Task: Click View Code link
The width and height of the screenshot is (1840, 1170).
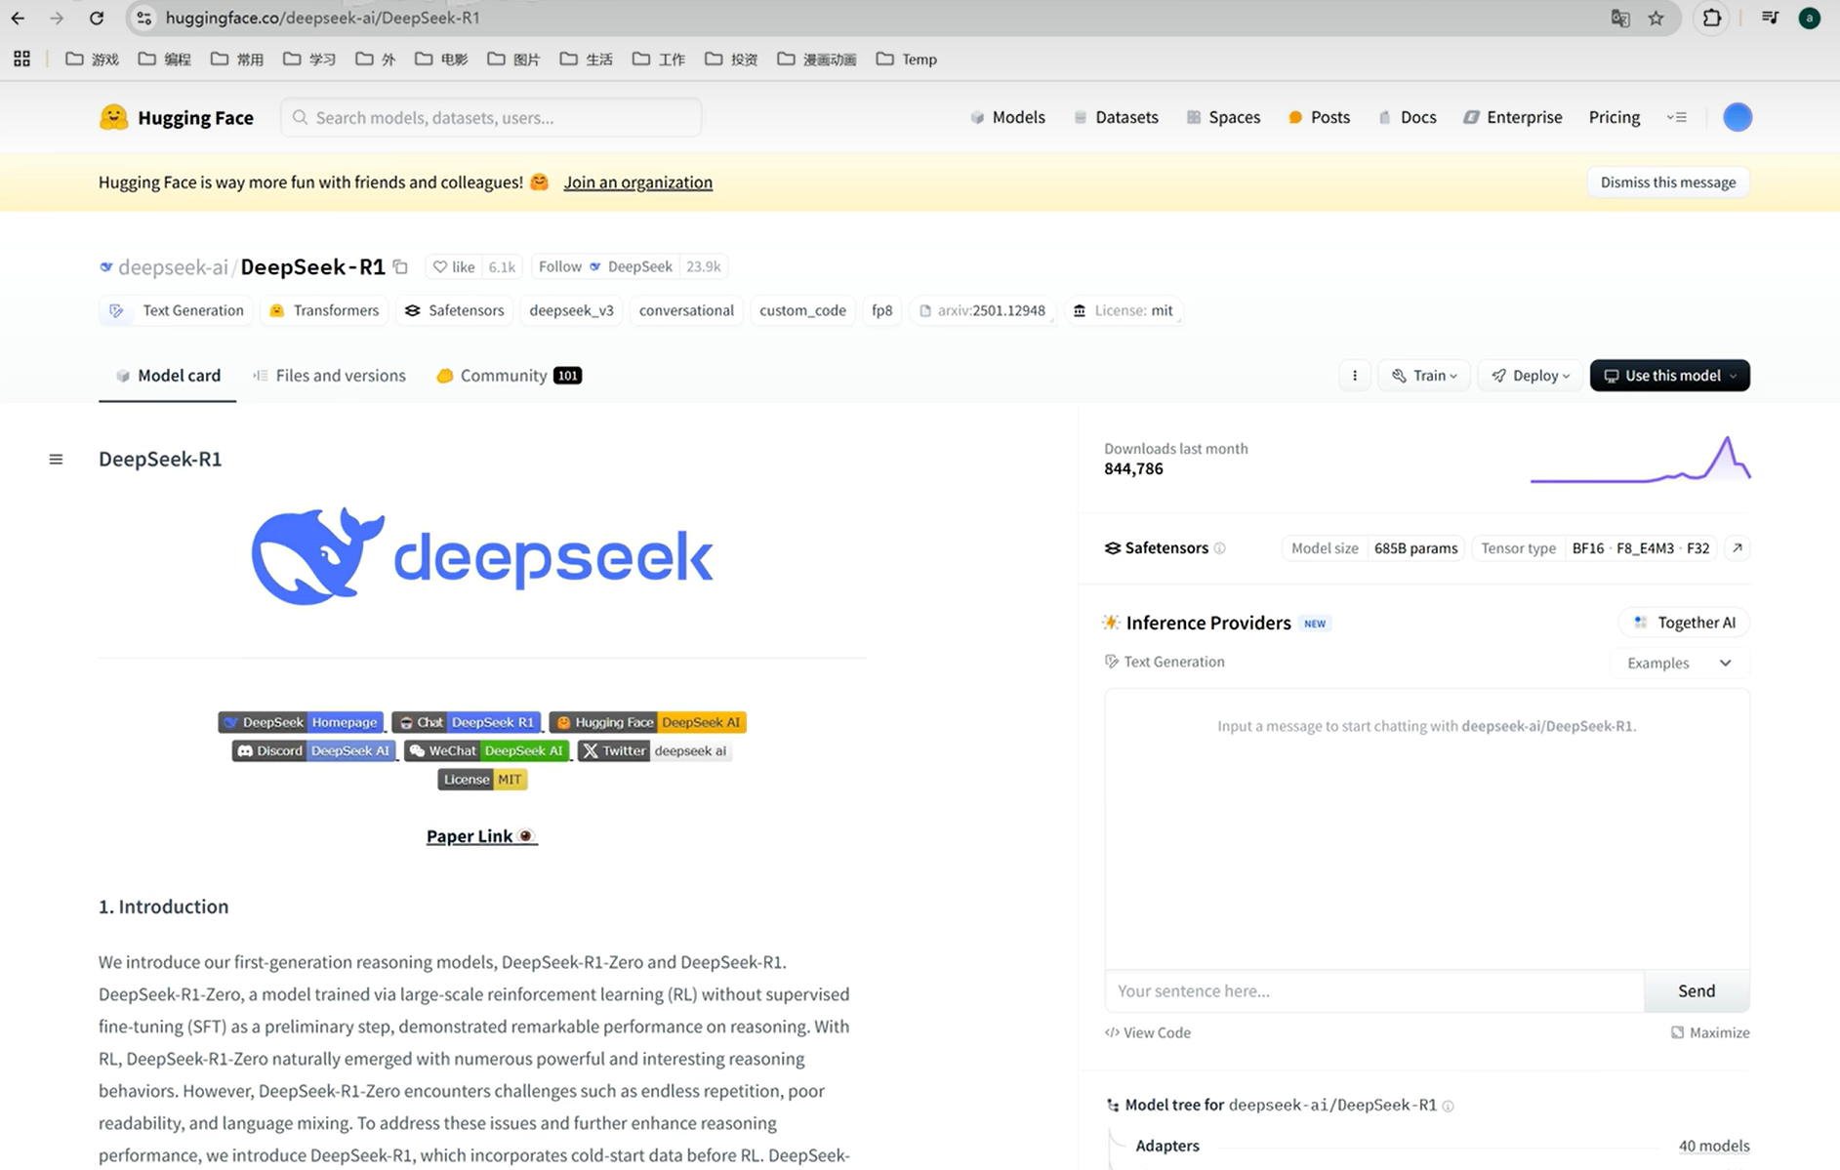Action: point(1148,1032)
